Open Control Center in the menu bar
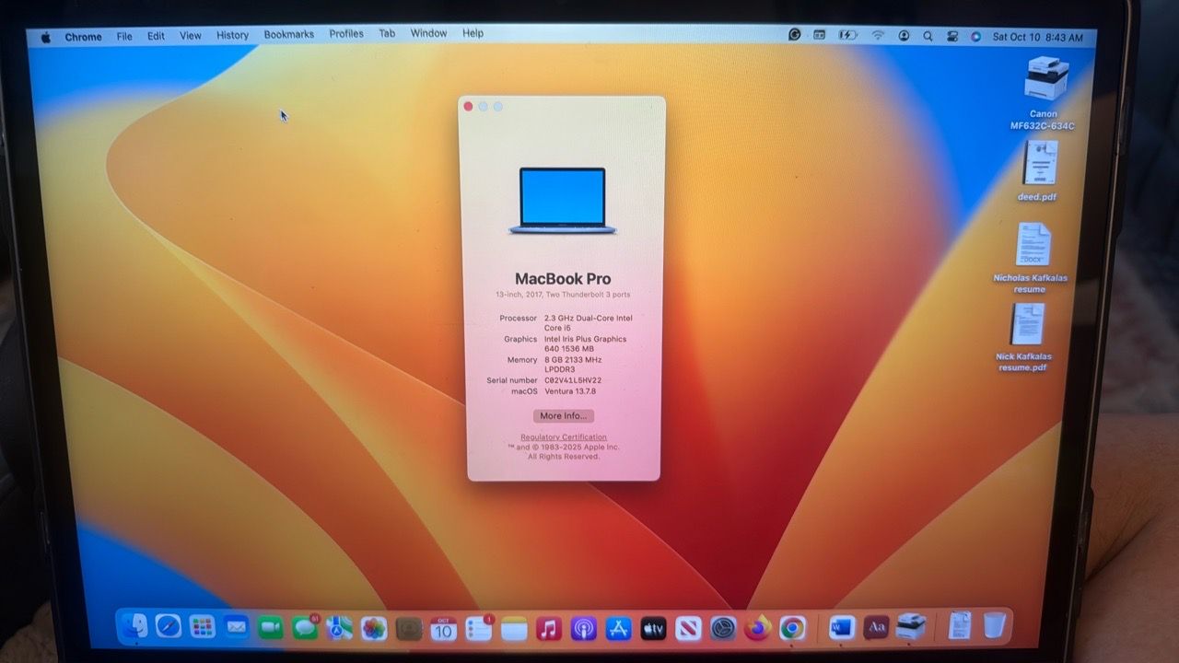Screen dimensions: 1179x663 [951, 37]
